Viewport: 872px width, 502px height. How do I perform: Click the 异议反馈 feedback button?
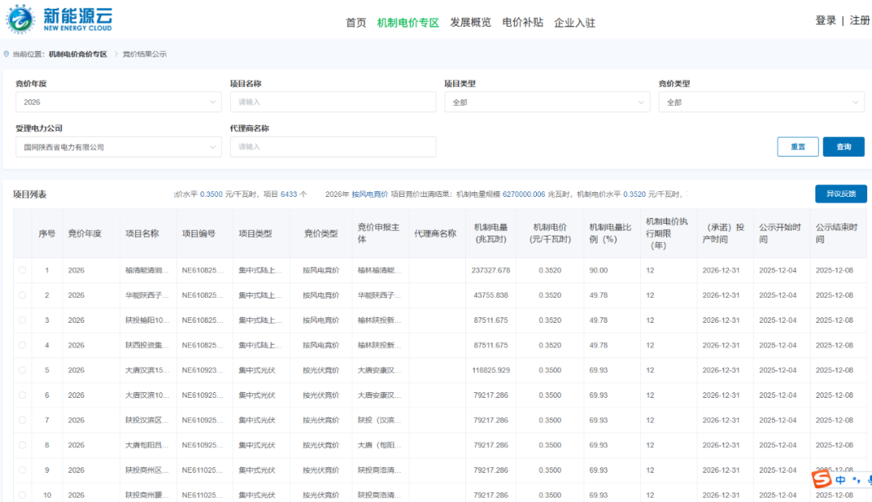[841, 194]
